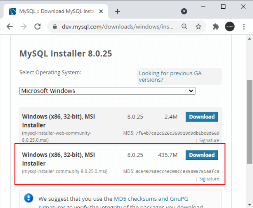Viewport: 253px width, 208px height.
Task: Close the MySQL Download tab
Action: click(x=101, y=11)
